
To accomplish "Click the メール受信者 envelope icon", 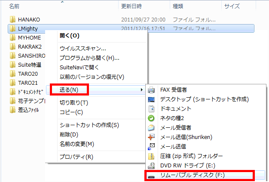I will click(151, 128).
